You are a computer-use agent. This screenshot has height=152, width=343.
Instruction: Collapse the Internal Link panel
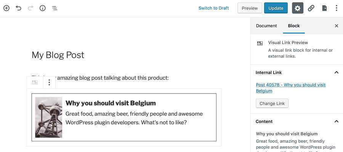(x=337, y=72)
